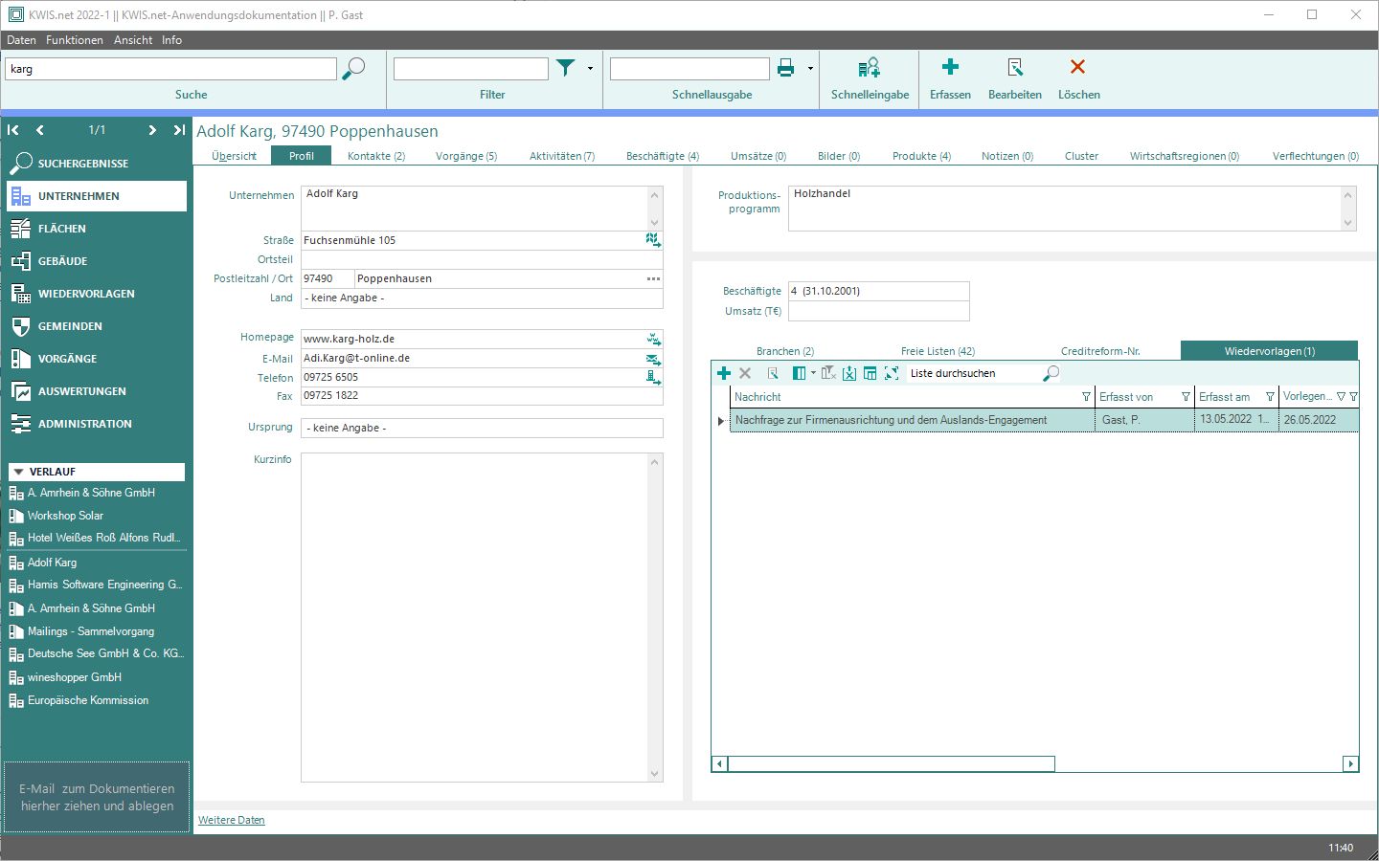Image resolution: width=1379 pixels, height=861 pixels.
Task: Open the filter on the Erfasst am column
Action: [1270, 397]
